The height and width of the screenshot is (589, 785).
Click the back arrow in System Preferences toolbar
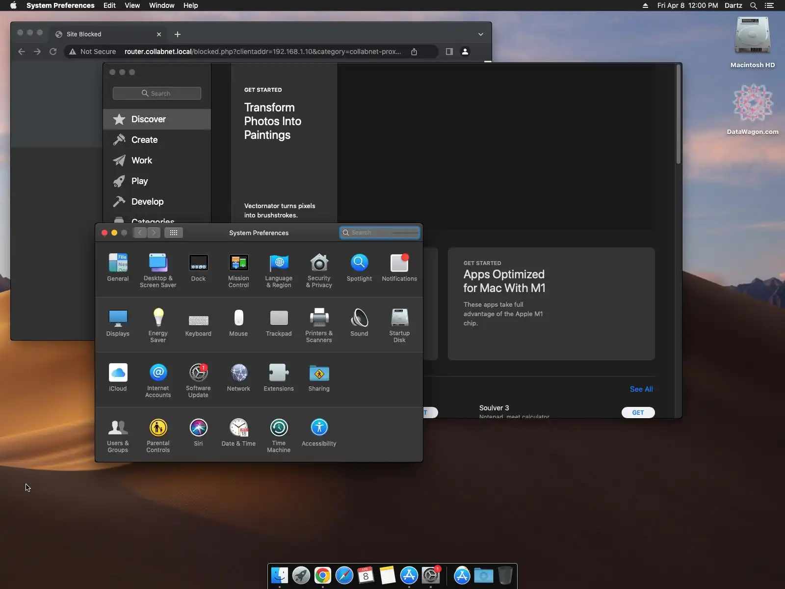pos(140,233)
